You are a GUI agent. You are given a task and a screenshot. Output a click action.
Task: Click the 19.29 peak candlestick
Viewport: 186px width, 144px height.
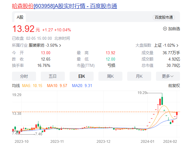click(x=162, y=100)
